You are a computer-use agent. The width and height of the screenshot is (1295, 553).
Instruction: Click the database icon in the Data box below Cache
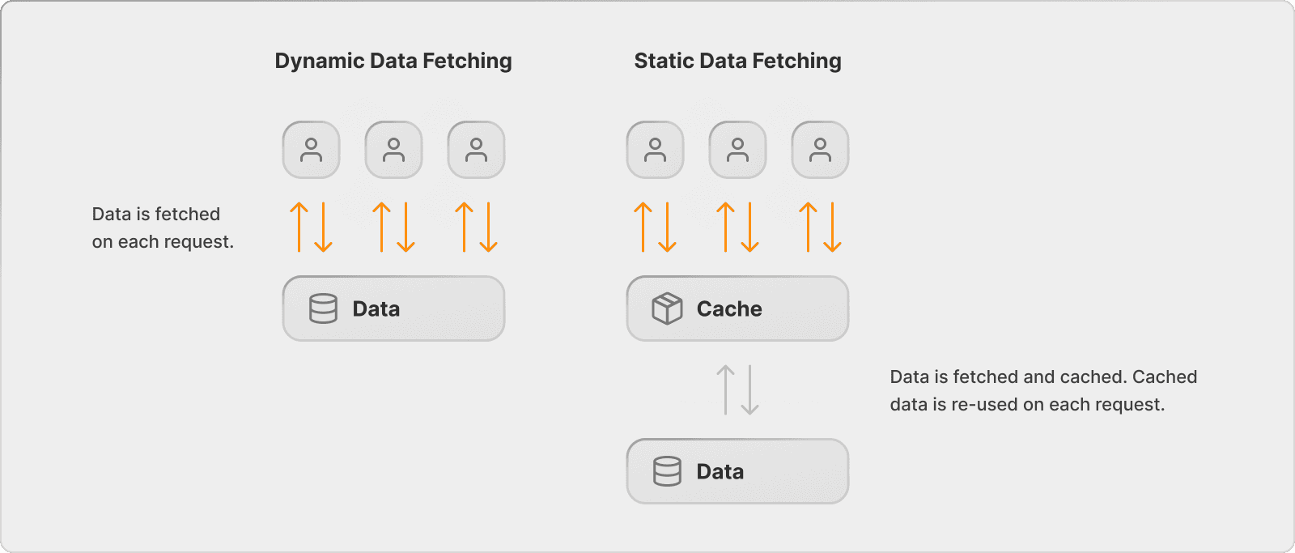[x=668, y=471]
